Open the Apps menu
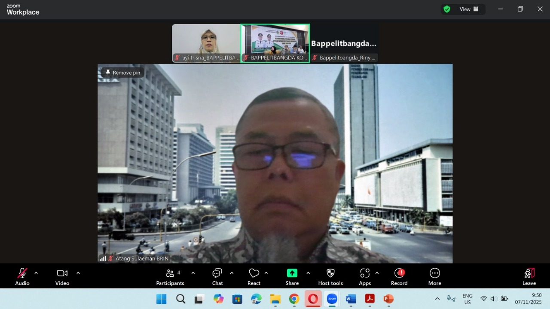Viewport: 550px width, 309px height. coord(365,276)
